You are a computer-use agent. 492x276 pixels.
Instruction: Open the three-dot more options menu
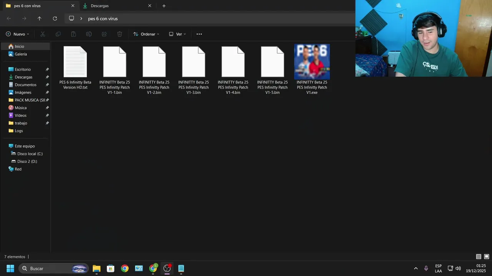199,34
